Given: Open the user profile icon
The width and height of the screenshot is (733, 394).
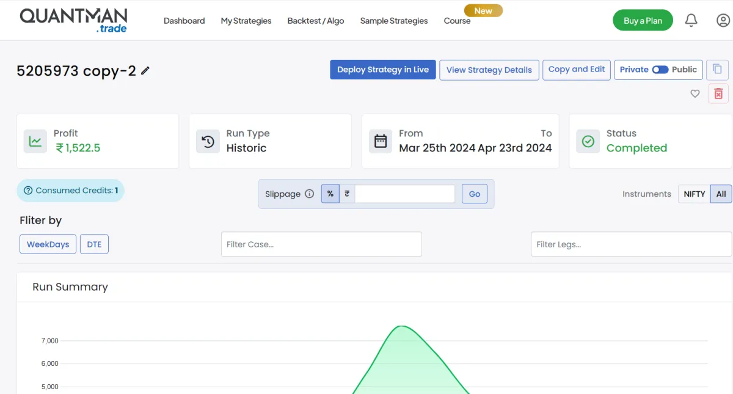Looking at the screenshot, I should click(x=723, y=20).
